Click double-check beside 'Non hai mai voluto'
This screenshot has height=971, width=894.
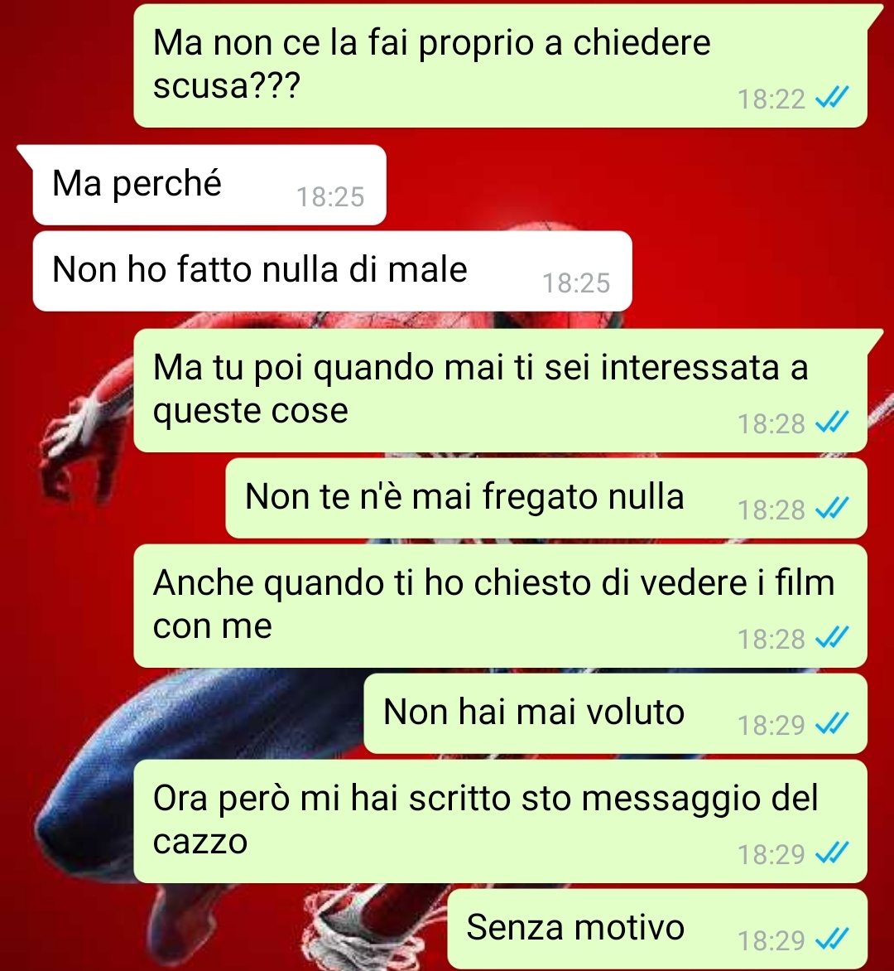(832, 723)
